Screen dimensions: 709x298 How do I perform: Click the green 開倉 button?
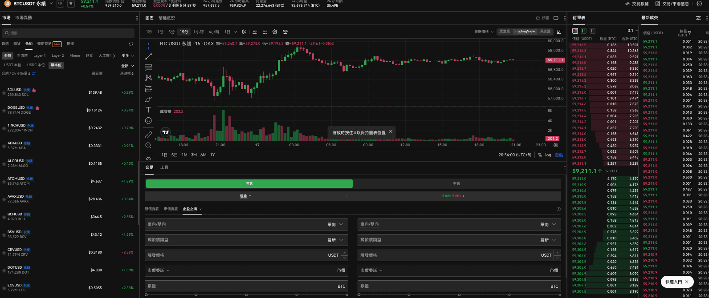pos(249,184)
